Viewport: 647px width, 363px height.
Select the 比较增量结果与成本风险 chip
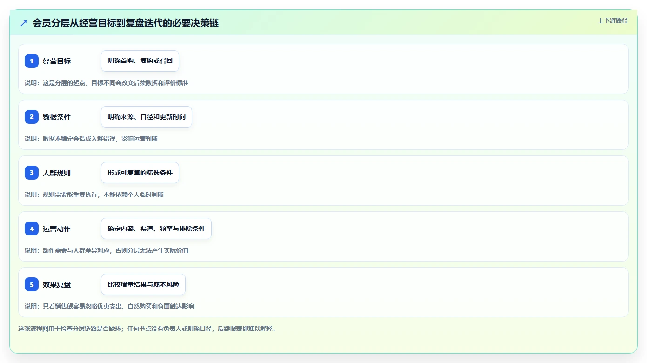(x=143, y=284)
